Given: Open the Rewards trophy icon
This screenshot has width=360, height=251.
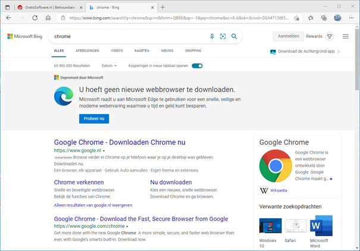Looking at the screenshot, I should (x=330, y=36).
